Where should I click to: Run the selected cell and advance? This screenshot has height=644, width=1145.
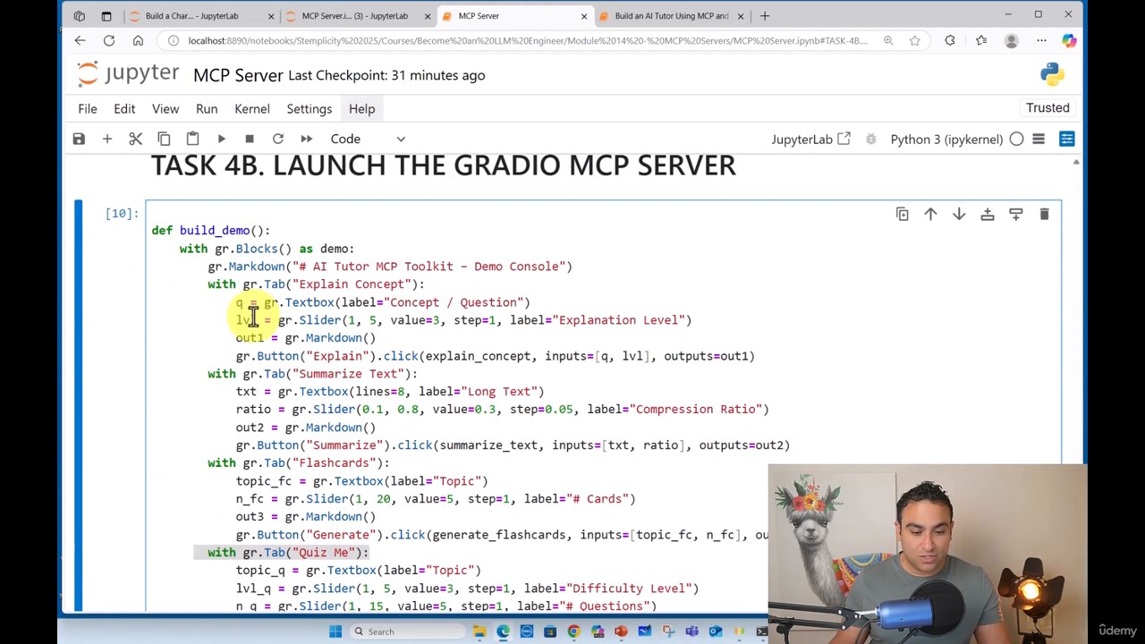point(221,139)
